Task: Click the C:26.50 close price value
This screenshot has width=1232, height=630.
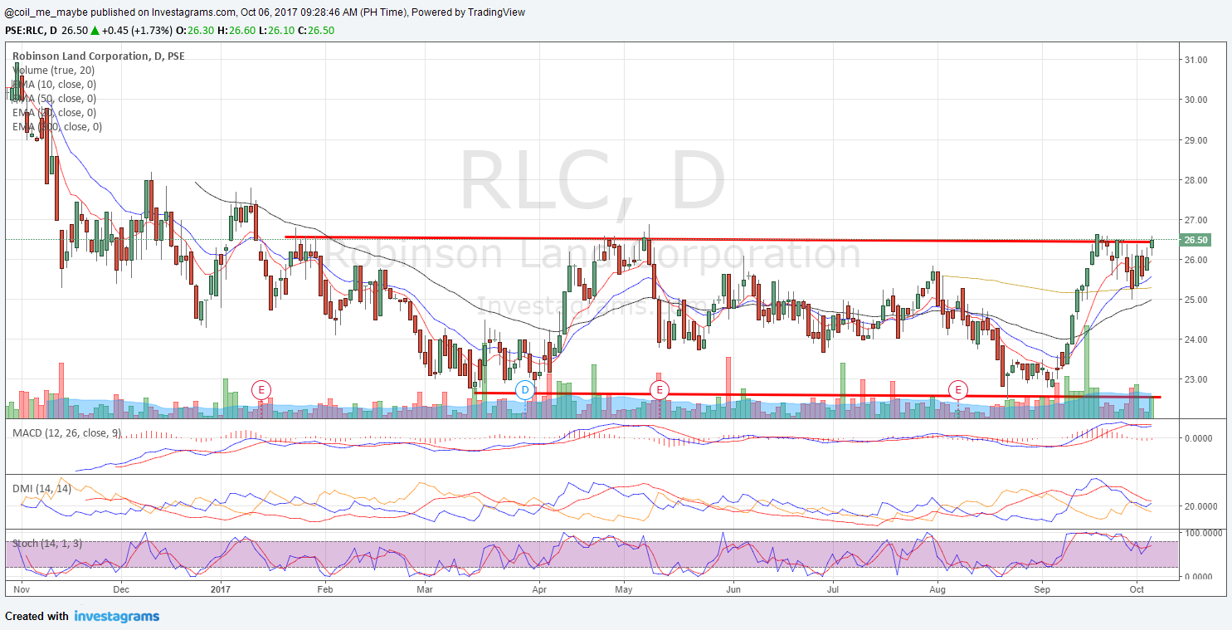Action: point(316,30)
